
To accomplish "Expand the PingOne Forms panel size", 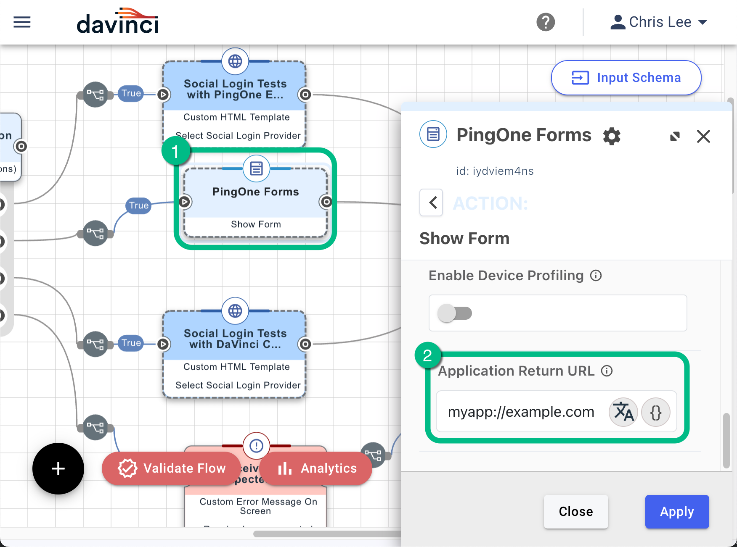I will click(x=675, y=136).
